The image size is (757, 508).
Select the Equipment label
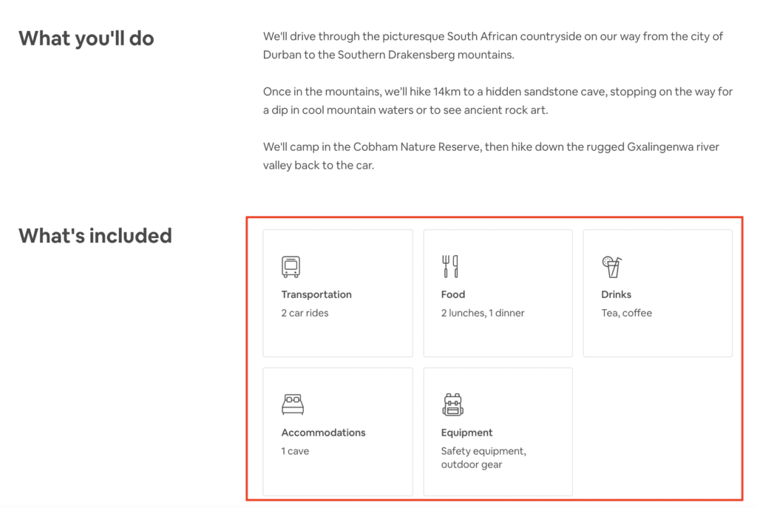tap(466, 433)
